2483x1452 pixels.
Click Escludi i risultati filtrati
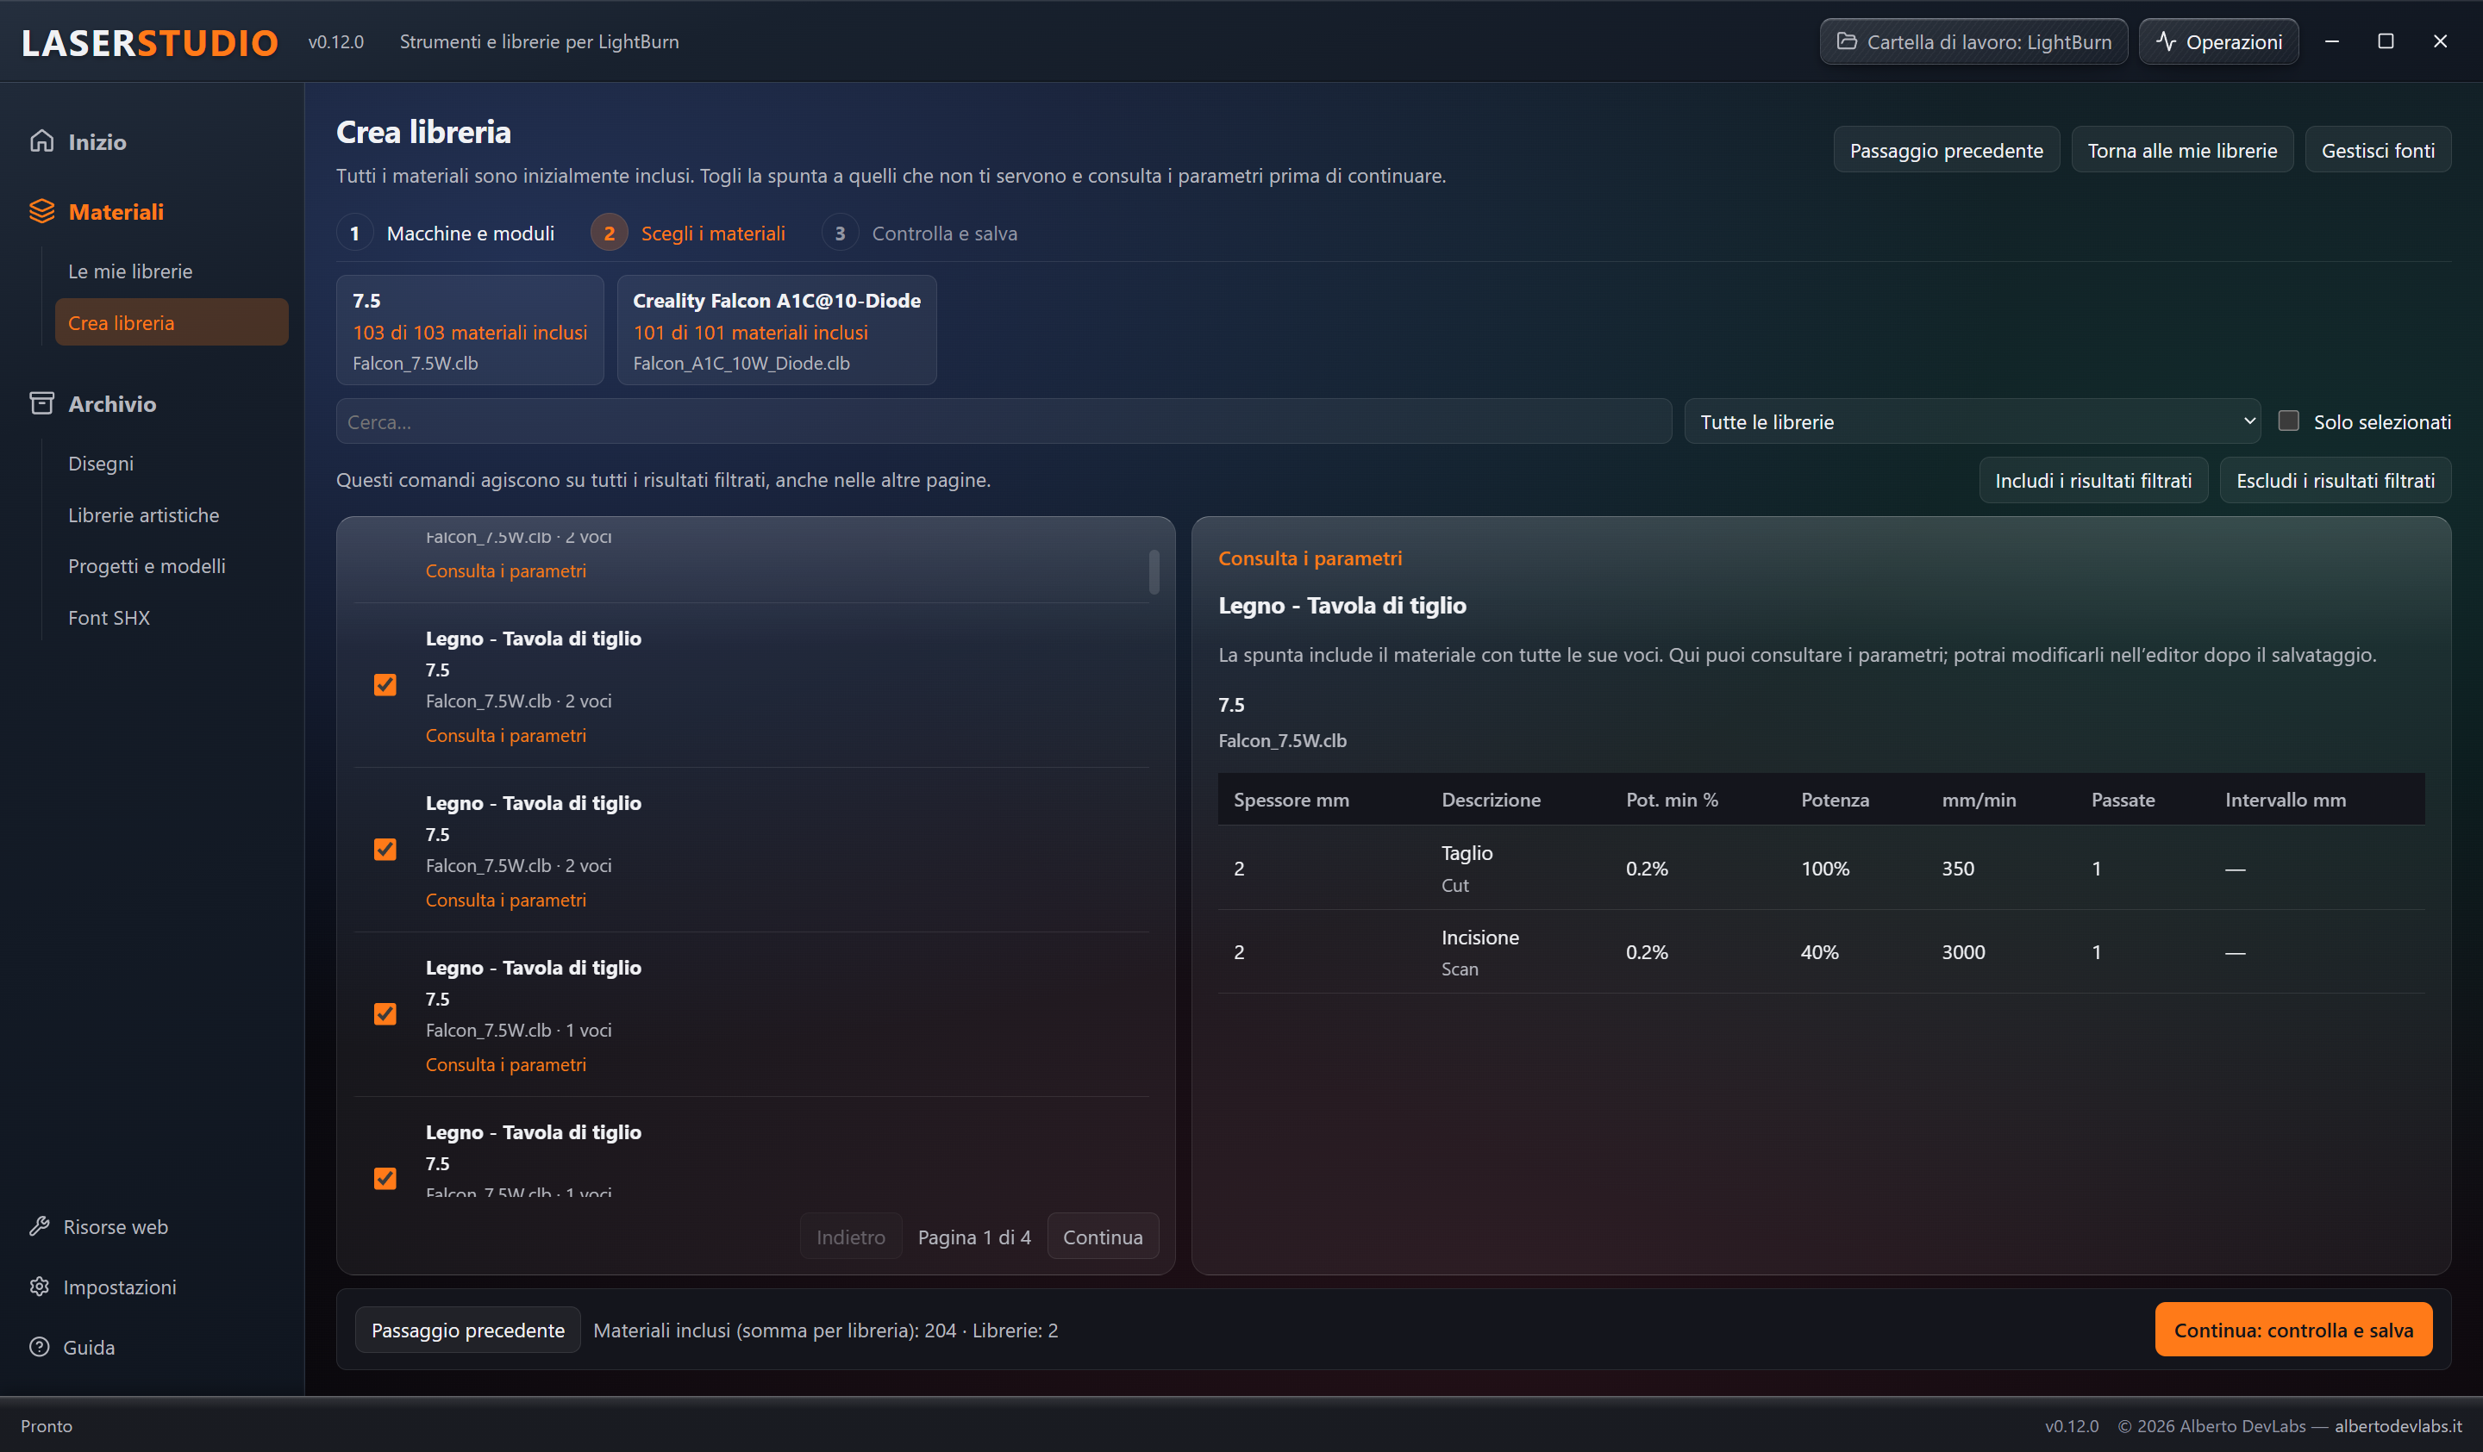tap(2334, 480)
